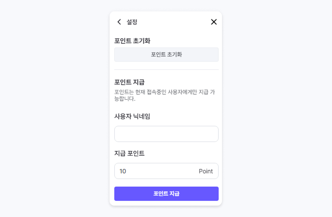The width and height of the screenshot is (332, 217).
Task: Click the divider line between the sections
Action: coord(166,70)
